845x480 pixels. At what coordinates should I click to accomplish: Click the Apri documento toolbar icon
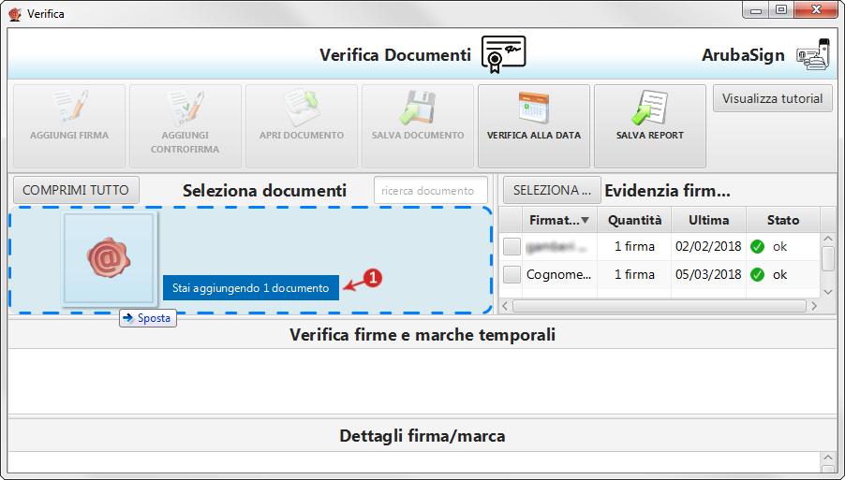click(x=301, y=109)
